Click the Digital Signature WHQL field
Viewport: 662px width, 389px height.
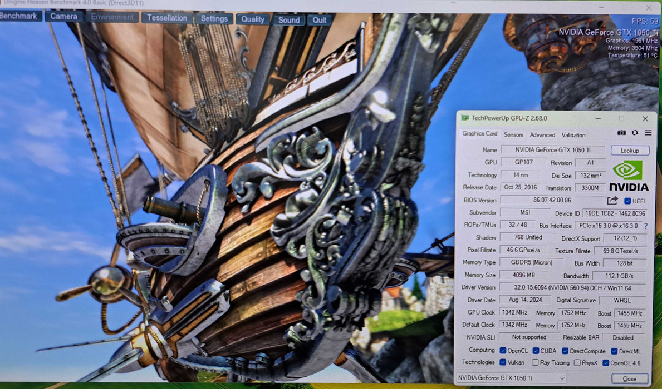(x=622, y=301)
